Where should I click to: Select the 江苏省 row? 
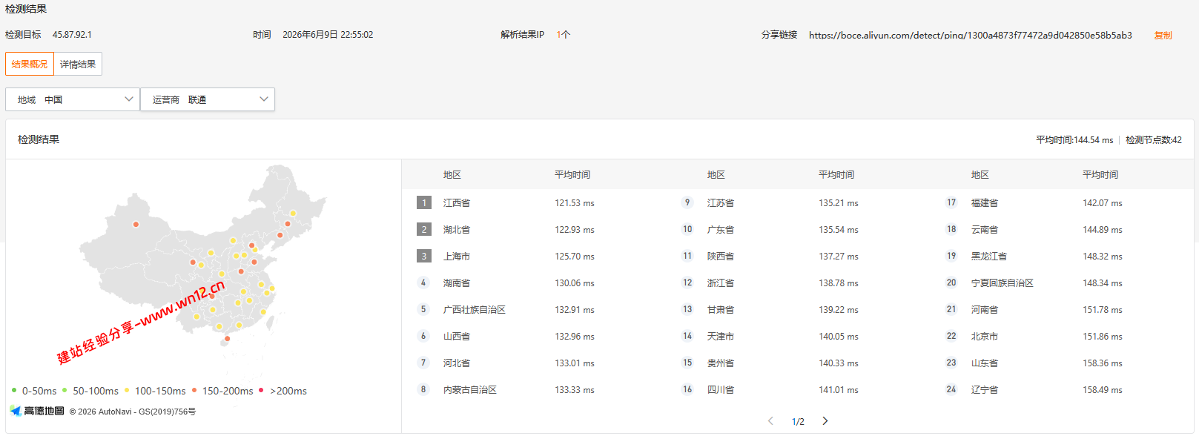click(797, 202)
